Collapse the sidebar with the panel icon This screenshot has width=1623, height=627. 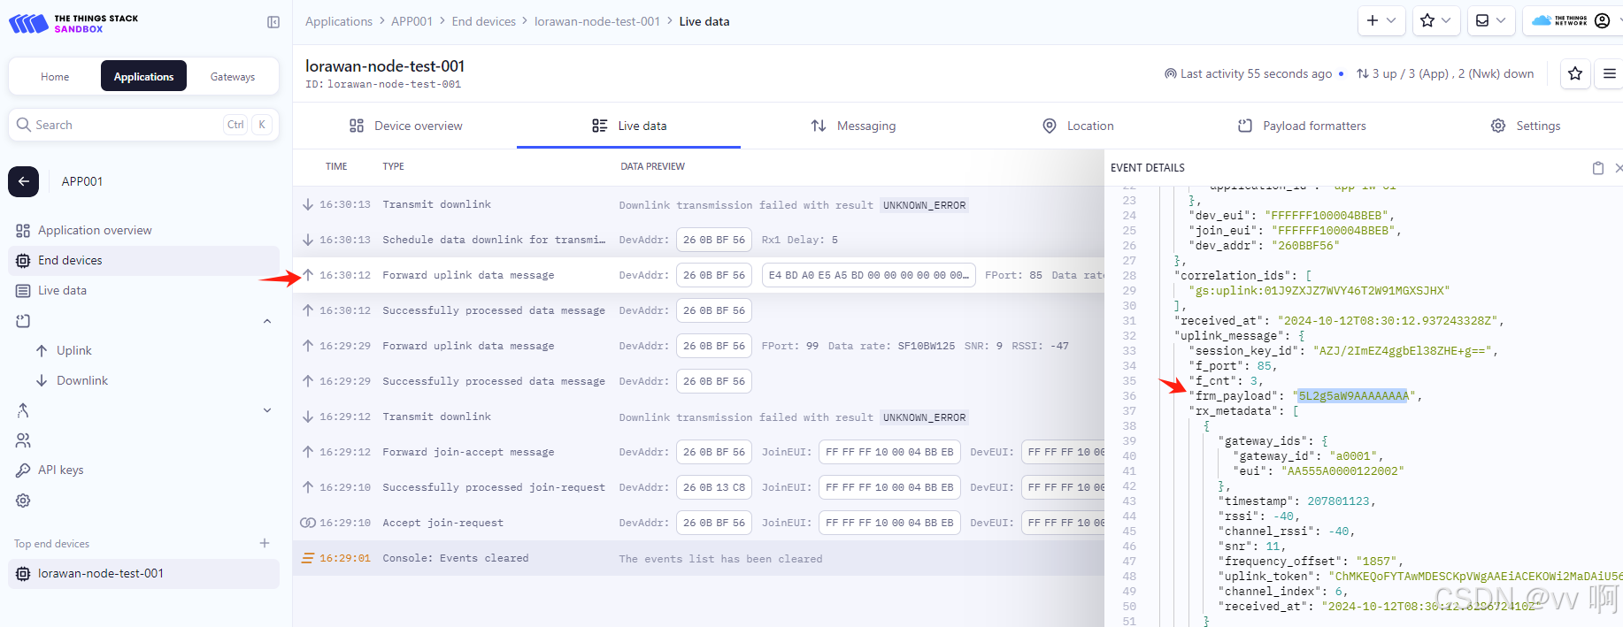[273, 22]
